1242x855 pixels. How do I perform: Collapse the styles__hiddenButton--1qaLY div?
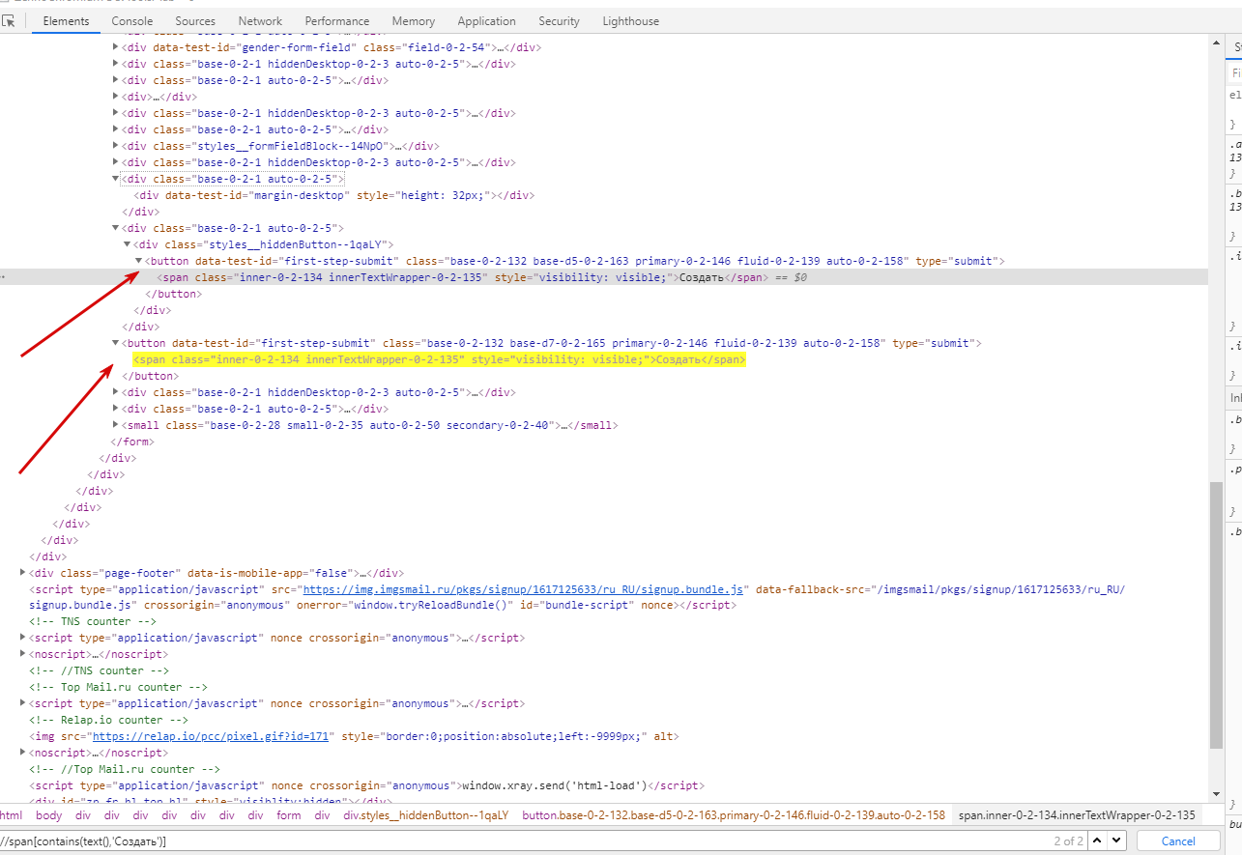(x=128, y=244)
